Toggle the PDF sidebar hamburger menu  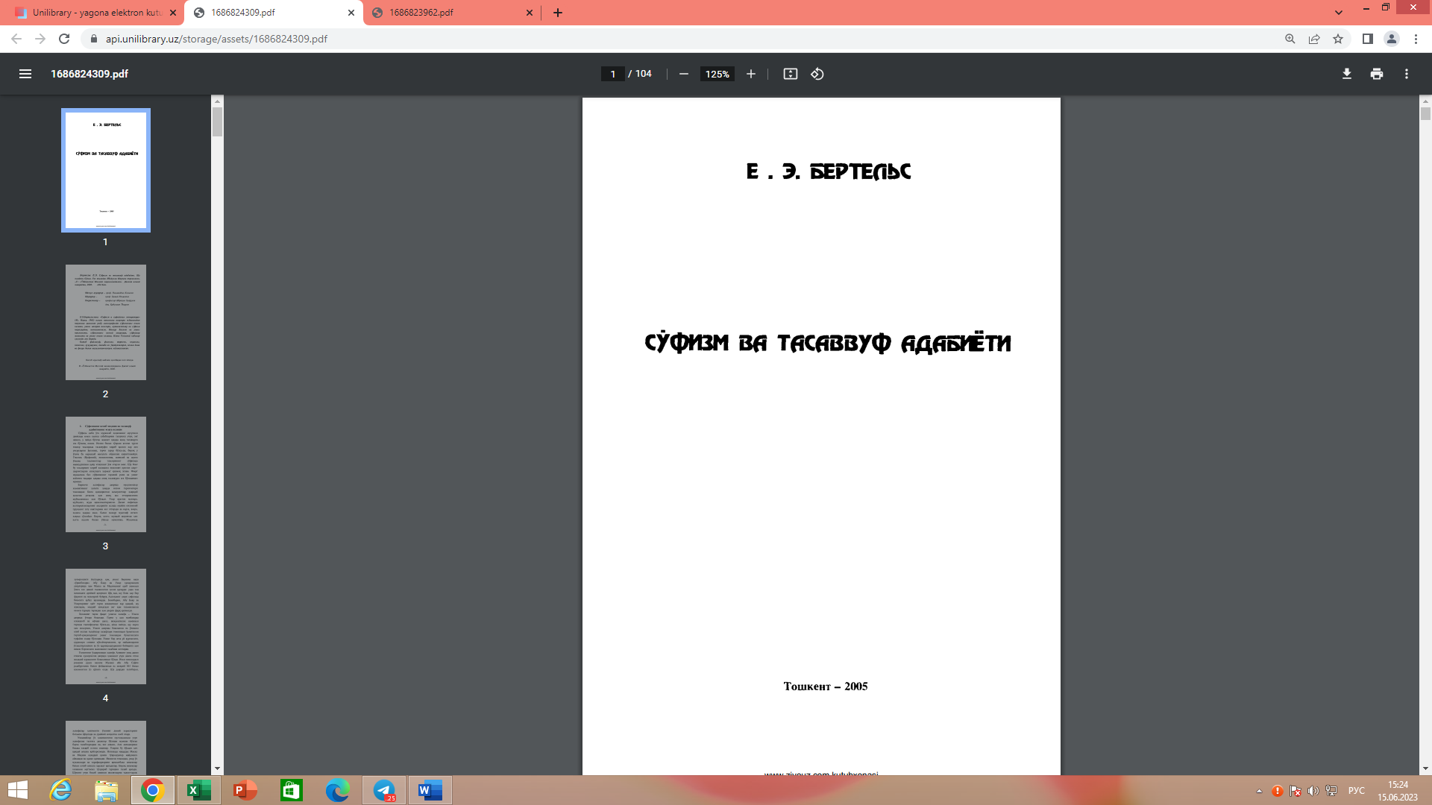(25, 74)
